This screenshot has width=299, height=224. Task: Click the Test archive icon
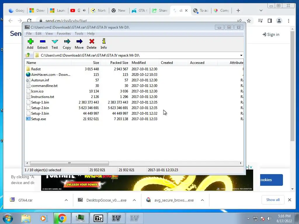[55, 44]
